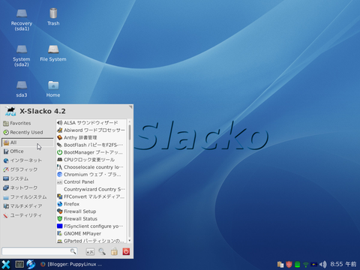Click the red firewall shield tray icon
Image resolution: width=360 pixels, height=270 pixels.
coord(289,264)
